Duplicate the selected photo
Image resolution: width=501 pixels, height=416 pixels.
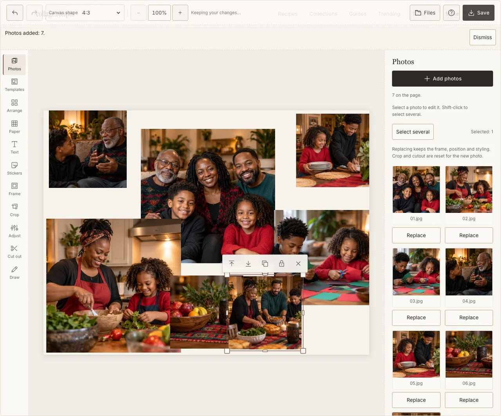(265, 264)
